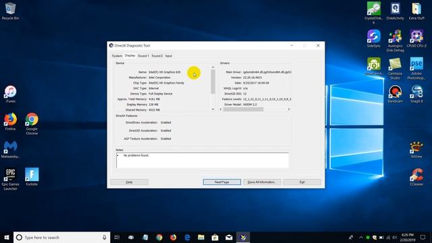The image size is (432, 243).
Task: Close the DirectX Diagnostic Tool window
Action: [x=318, y=45]
